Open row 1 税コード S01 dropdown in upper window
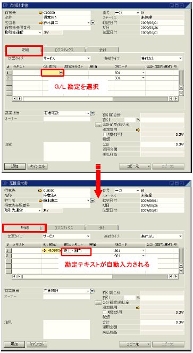 143,73
